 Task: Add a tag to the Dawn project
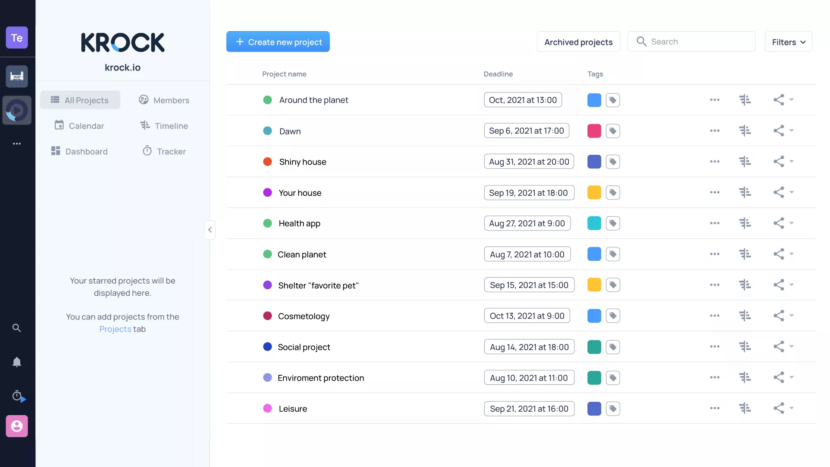click(x=613, y=131)
